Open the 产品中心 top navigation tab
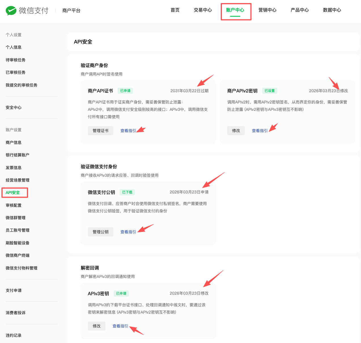The height and width of the screenshot is (343, 361). click(300, 10)
